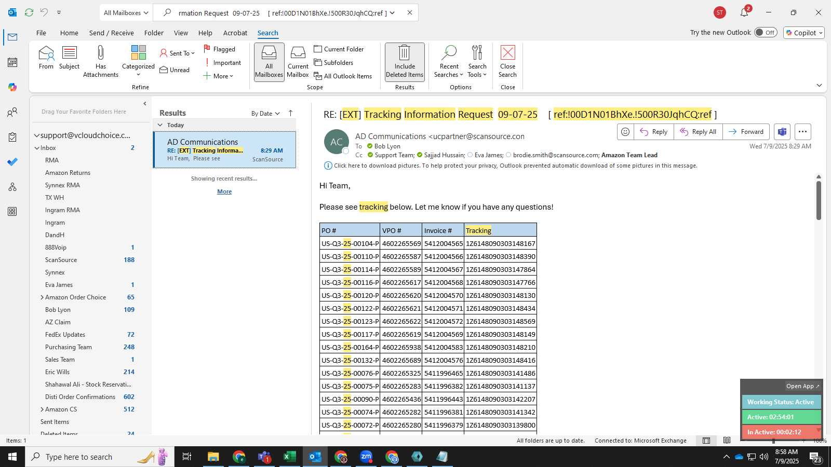Share message to Teams
This screenshot has width=831, height=467.
(782, 132)
